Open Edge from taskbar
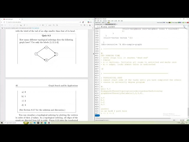 pos(45,123)
